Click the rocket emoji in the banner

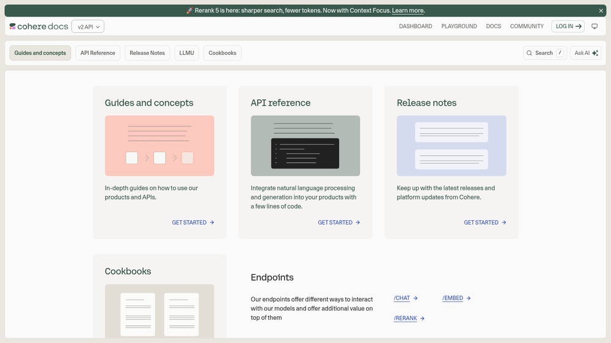tap(189, 10)
